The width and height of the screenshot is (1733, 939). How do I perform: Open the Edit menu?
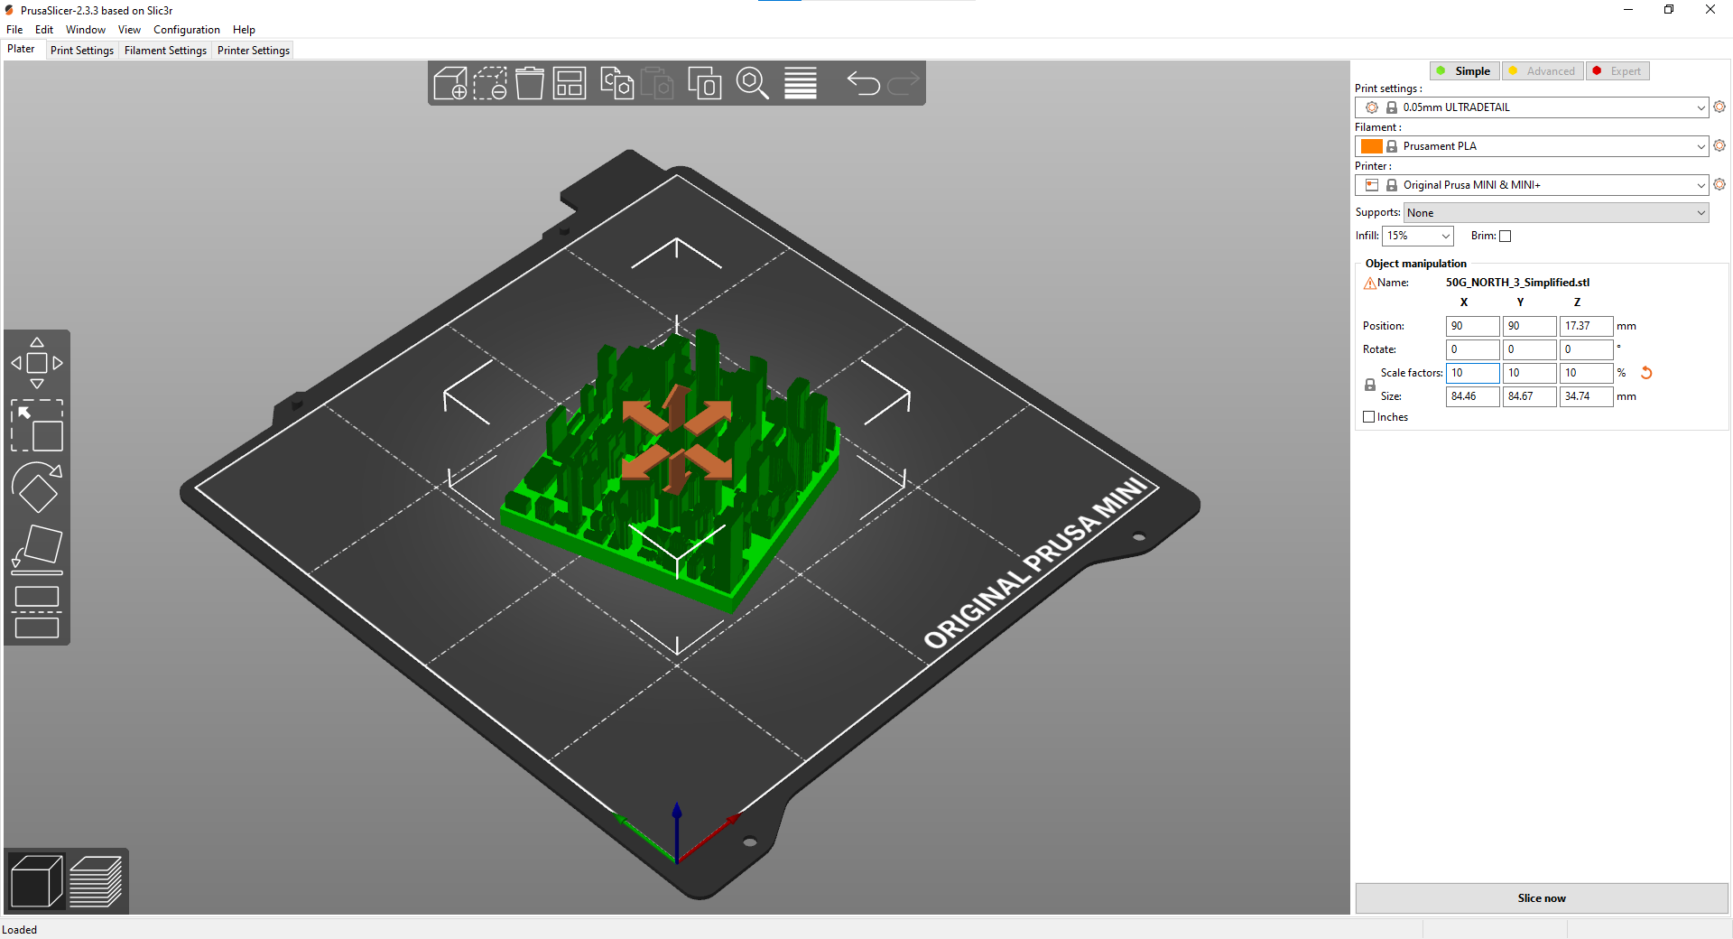(x=44, y=30)
